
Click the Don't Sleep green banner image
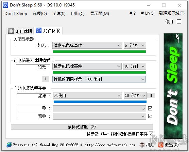(x=173, y=86)
